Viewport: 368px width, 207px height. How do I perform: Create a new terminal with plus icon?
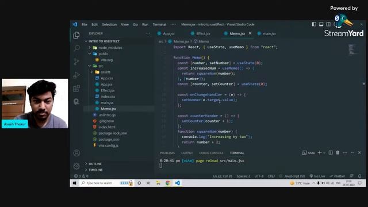[x=320, y=153]
